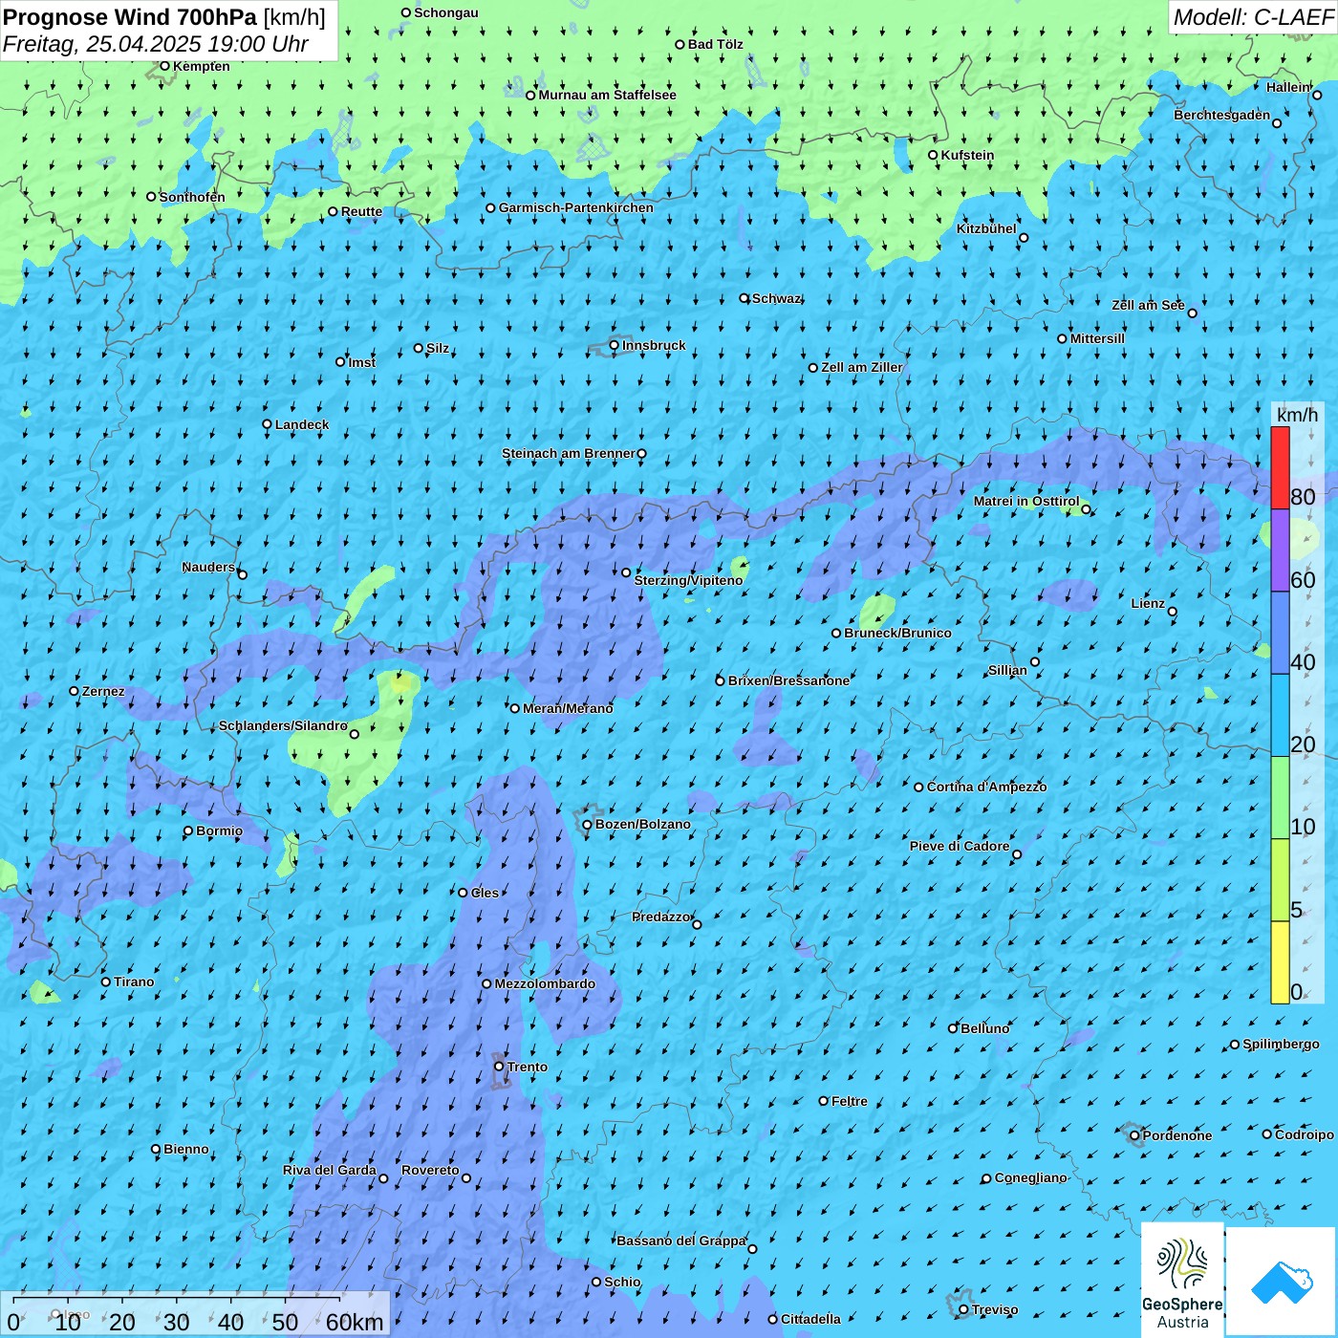Viewport: 1338px width, 1338px height.
Task: Select the red 80+ km/h legend color
Action: click(1280, 467)
